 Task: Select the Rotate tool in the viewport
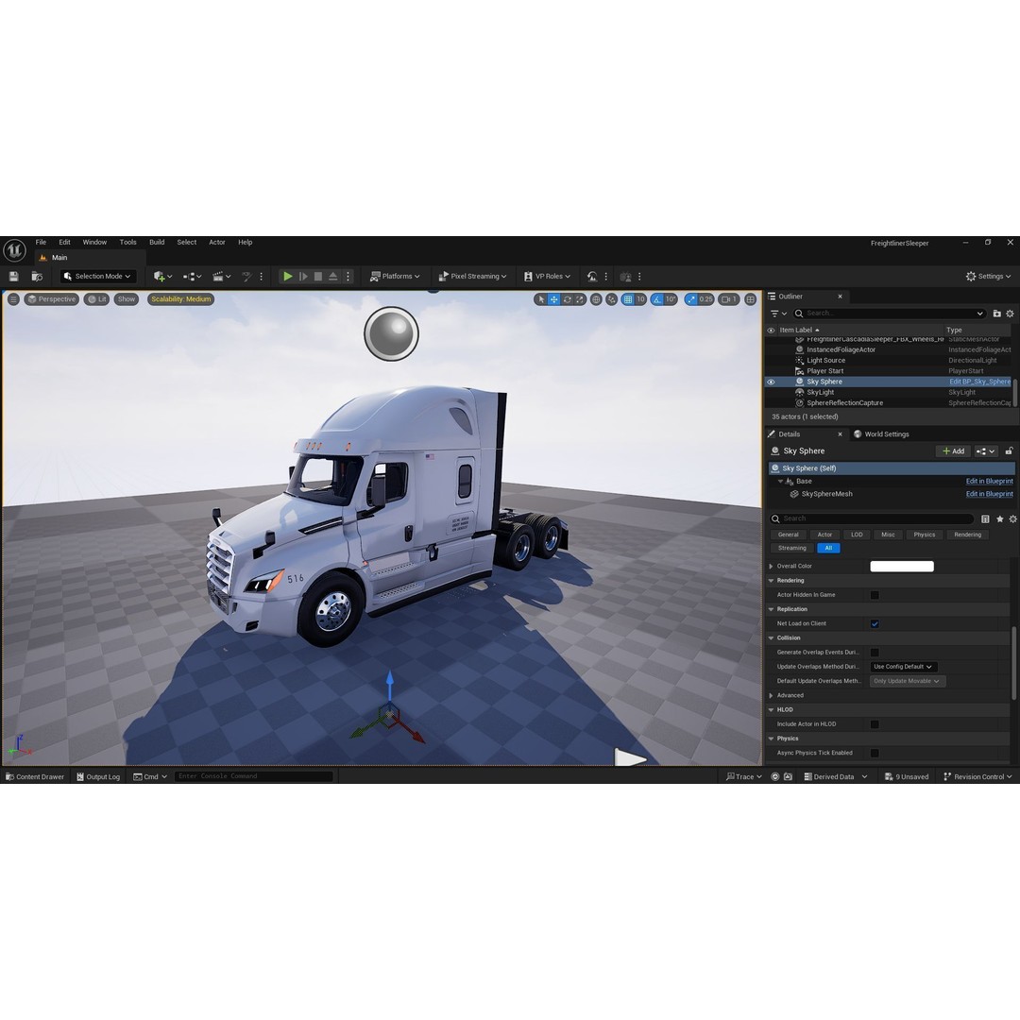(x=568, y=299)
